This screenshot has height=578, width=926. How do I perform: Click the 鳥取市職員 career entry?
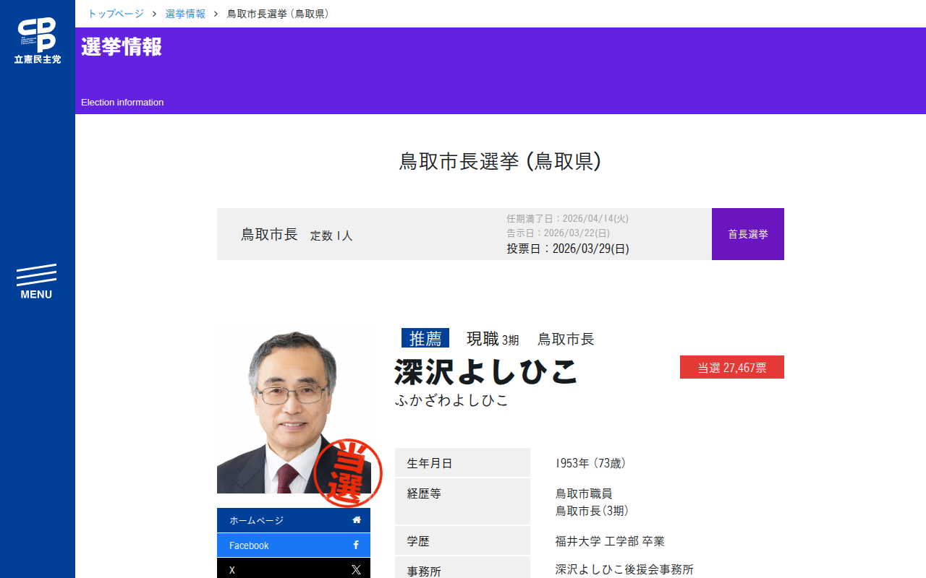584,493
